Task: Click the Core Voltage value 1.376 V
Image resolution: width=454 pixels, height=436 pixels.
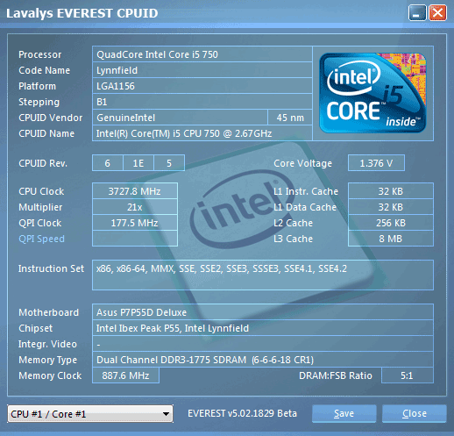Action: pyautogui.click(x=376, y=163)
